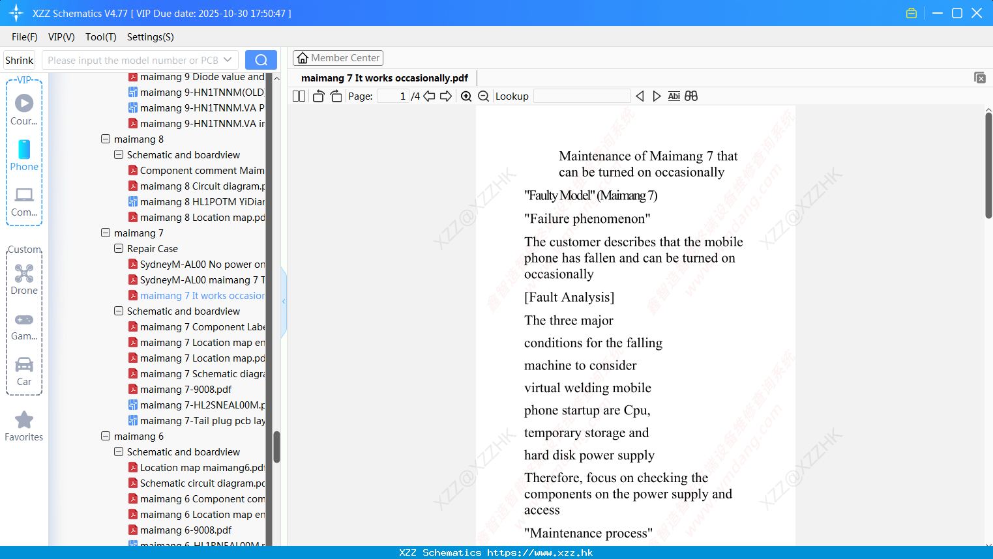Image resolution: width=993 pixels, height=559 pixels.
Task: Go to previous page arrow
Action: point(429,96)
